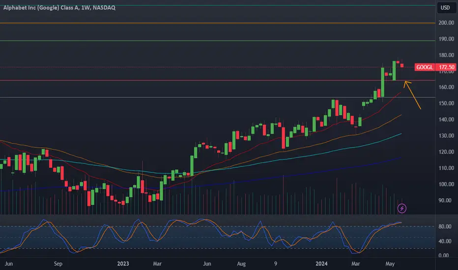Click the 100.00 price axis label

[446, 184]
